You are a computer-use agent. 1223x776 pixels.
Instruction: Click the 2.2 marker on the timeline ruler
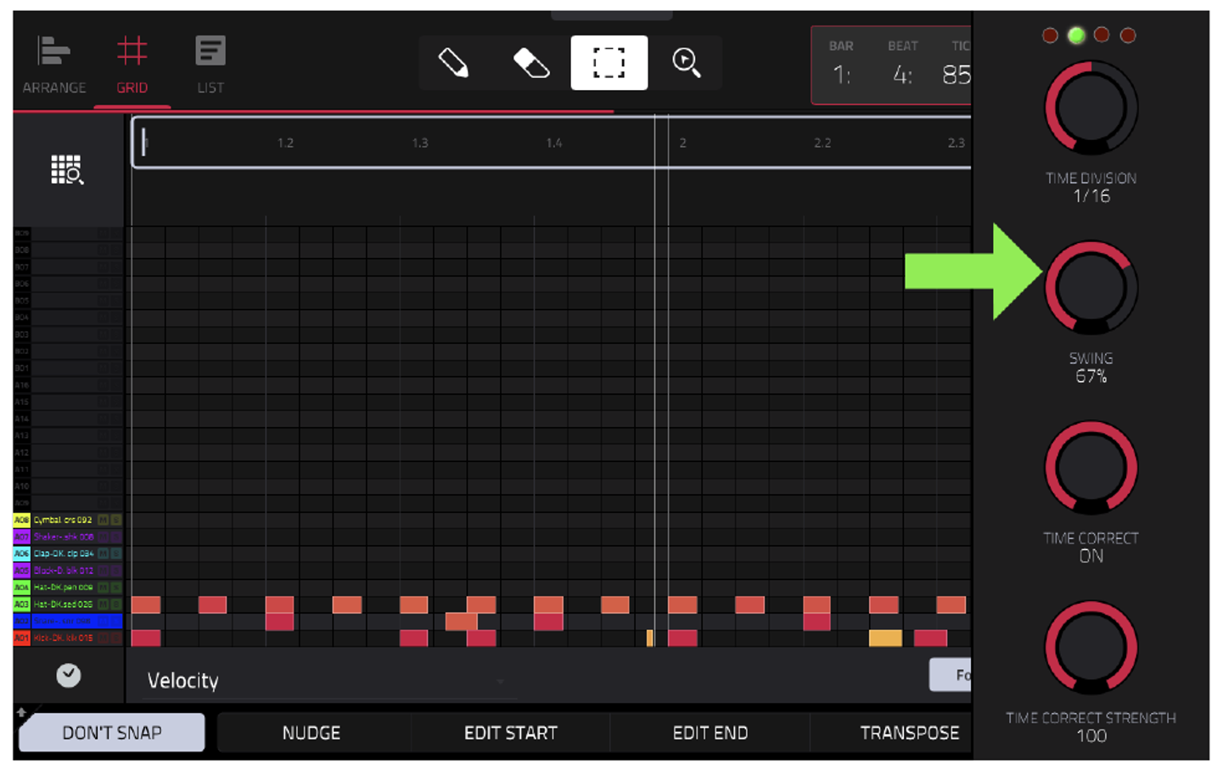point(822,143)
